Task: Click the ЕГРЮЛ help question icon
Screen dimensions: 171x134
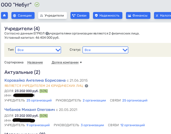Action: click(47, 33)
